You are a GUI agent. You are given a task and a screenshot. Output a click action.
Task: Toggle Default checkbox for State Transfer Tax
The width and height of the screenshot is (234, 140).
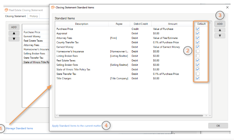pos(198,74)
